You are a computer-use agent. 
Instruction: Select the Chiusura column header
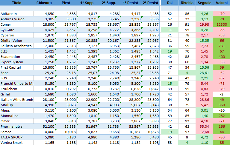44,3
